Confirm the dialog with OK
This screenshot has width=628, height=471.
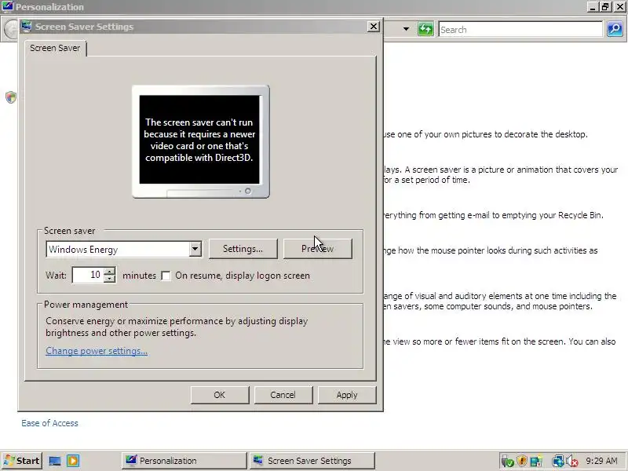pyautogui.click(x=220, y=395)
